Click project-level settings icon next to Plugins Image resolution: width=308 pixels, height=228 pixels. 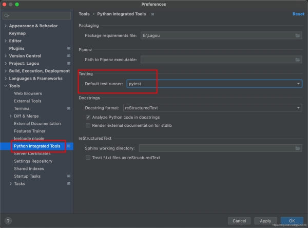click(x=69, y=48)
